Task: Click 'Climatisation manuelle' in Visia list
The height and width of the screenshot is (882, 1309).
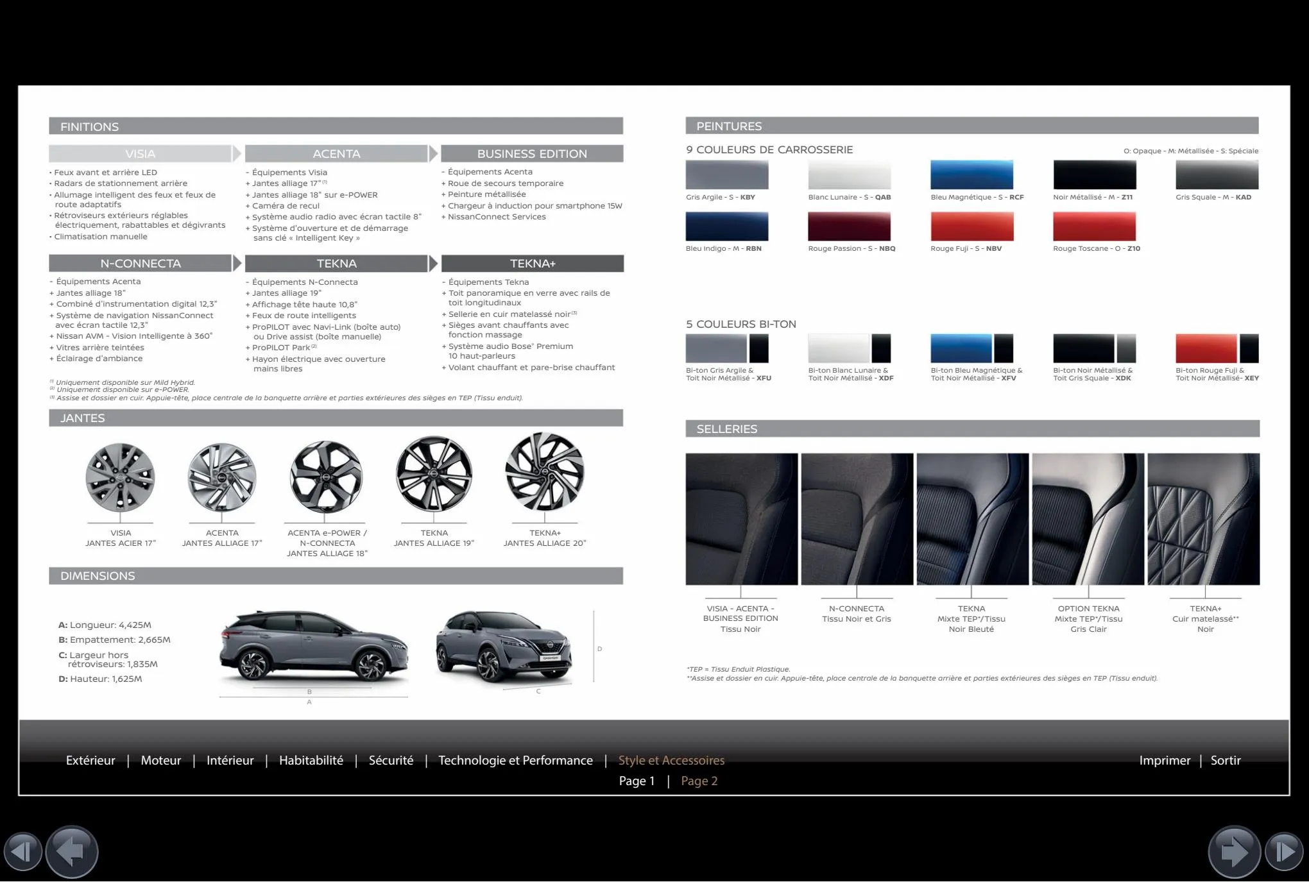Action: coord(101,237)
